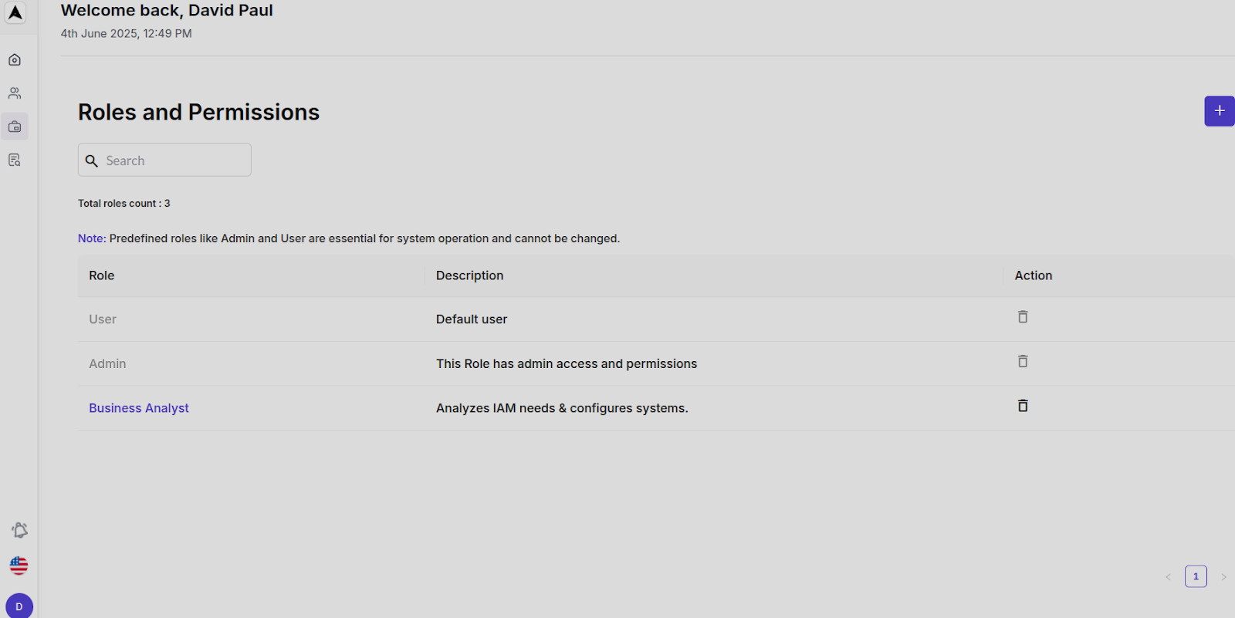The image size is (1235, 618).
Task: Click the next page chevron
Action: click(x=1223, y=576)
